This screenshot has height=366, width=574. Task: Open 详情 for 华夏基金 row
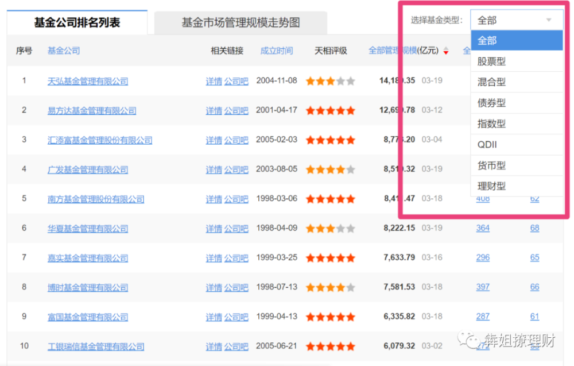[x=214, y=229]
